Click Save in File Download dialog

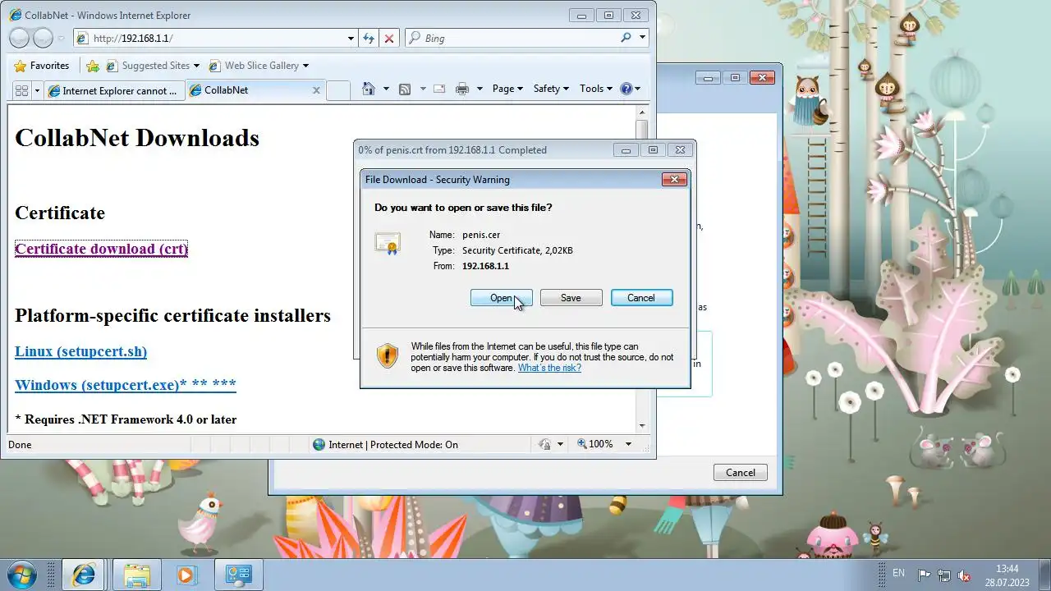[x=571, y=298]
